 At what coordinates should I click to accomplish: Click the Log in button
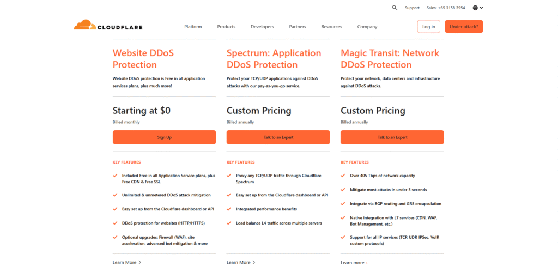pyautogui.click(x=428, y=26)
